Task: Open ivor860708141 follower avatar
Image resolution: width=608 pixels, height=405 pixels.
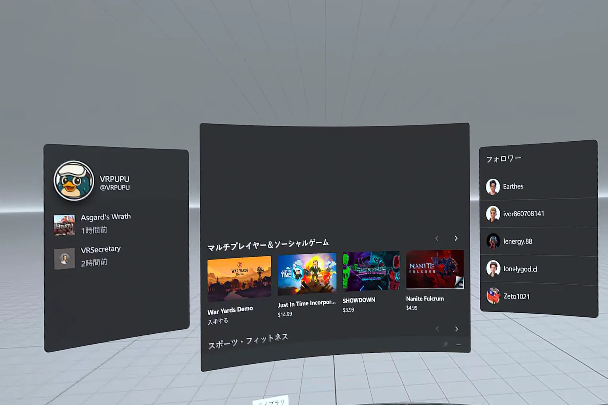Action: tap(493, 214)
